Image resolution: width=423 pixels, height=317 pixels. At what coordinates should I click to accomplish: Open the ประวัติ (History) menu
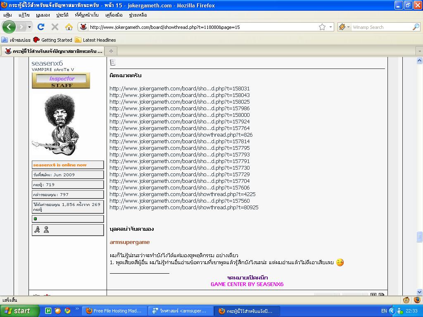click(62, 15)
